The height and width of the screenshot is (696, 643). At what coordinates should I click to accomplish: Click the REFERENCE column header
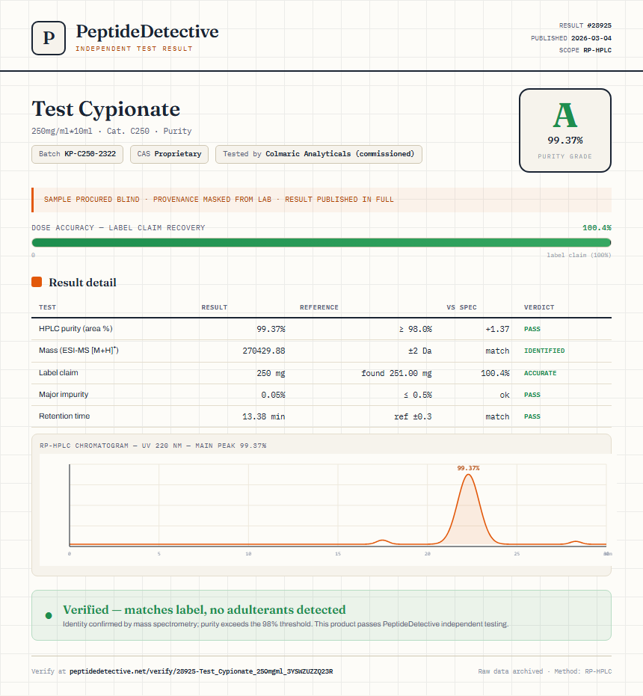click(319, 307)
